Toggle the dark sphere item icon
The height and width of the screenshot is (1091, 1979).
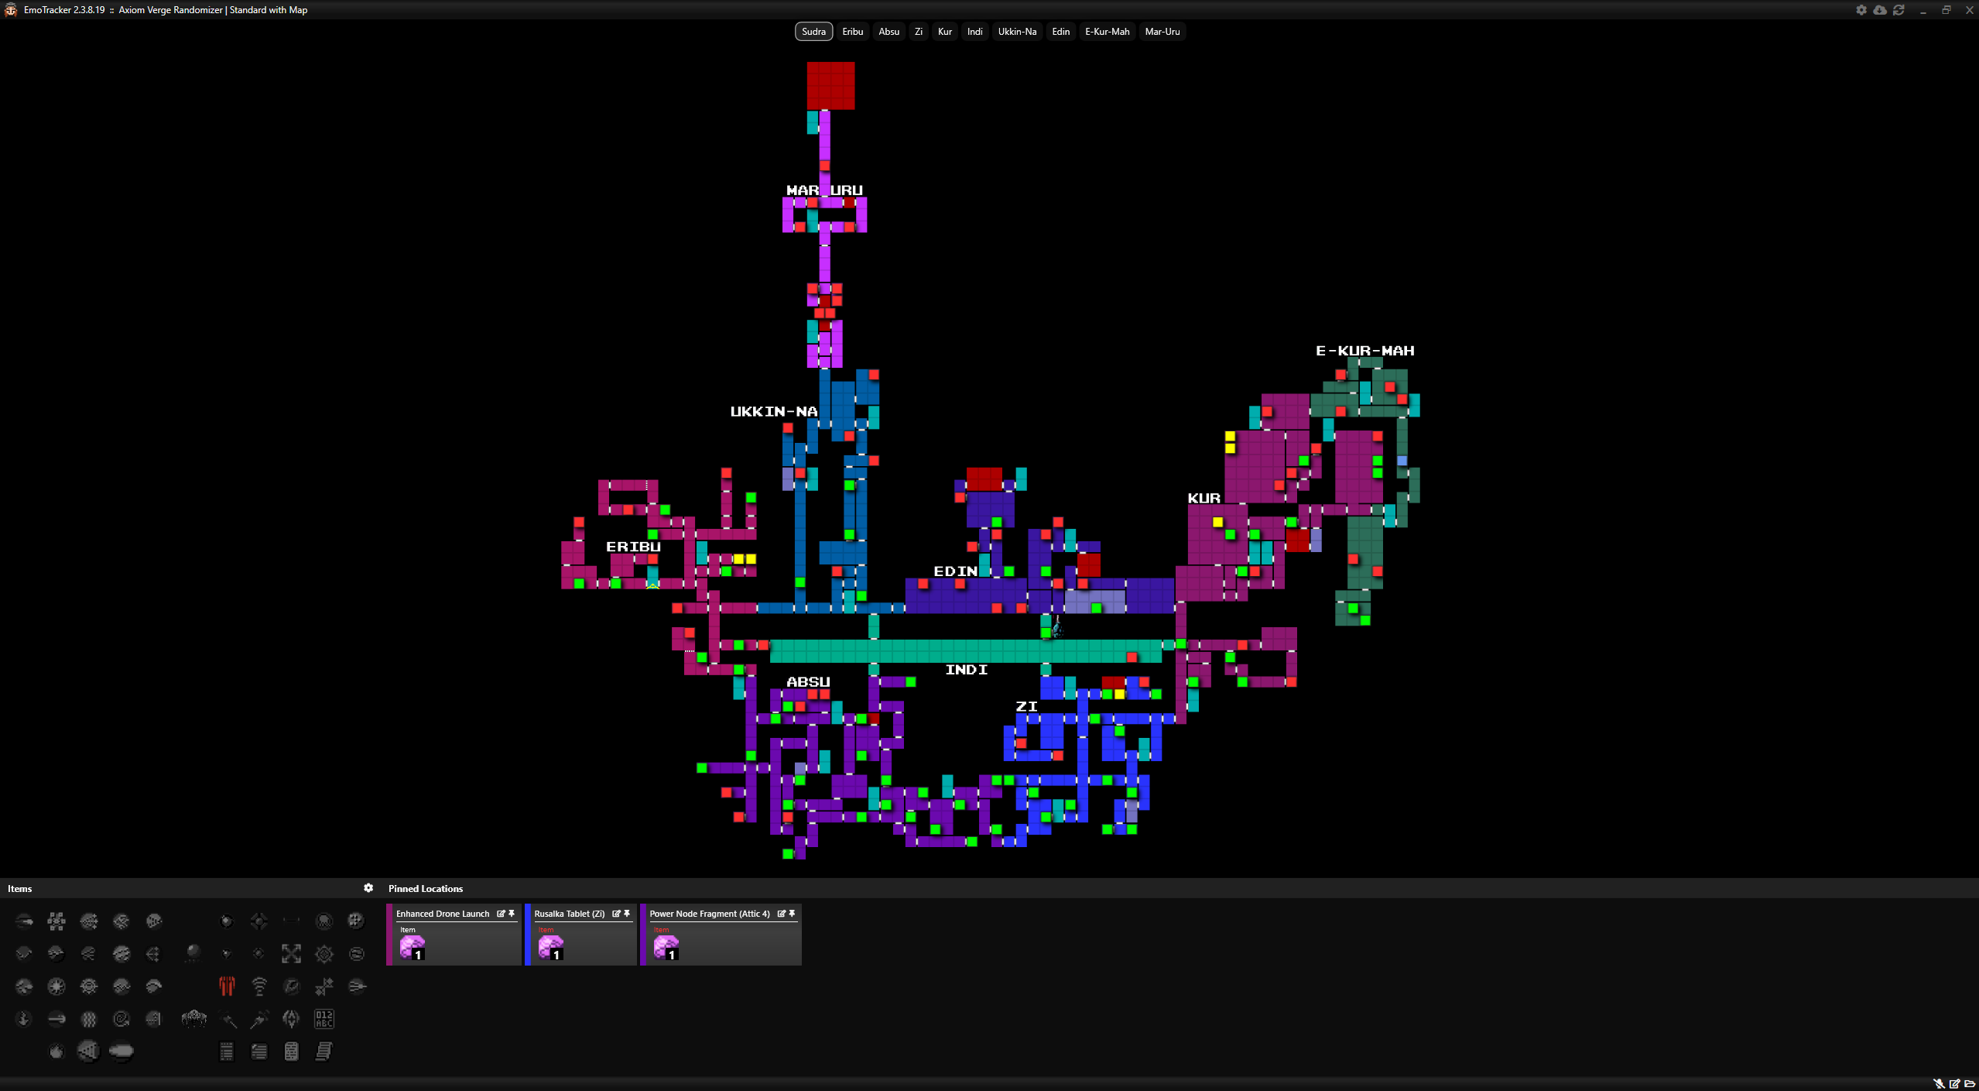tap(193, 953)
